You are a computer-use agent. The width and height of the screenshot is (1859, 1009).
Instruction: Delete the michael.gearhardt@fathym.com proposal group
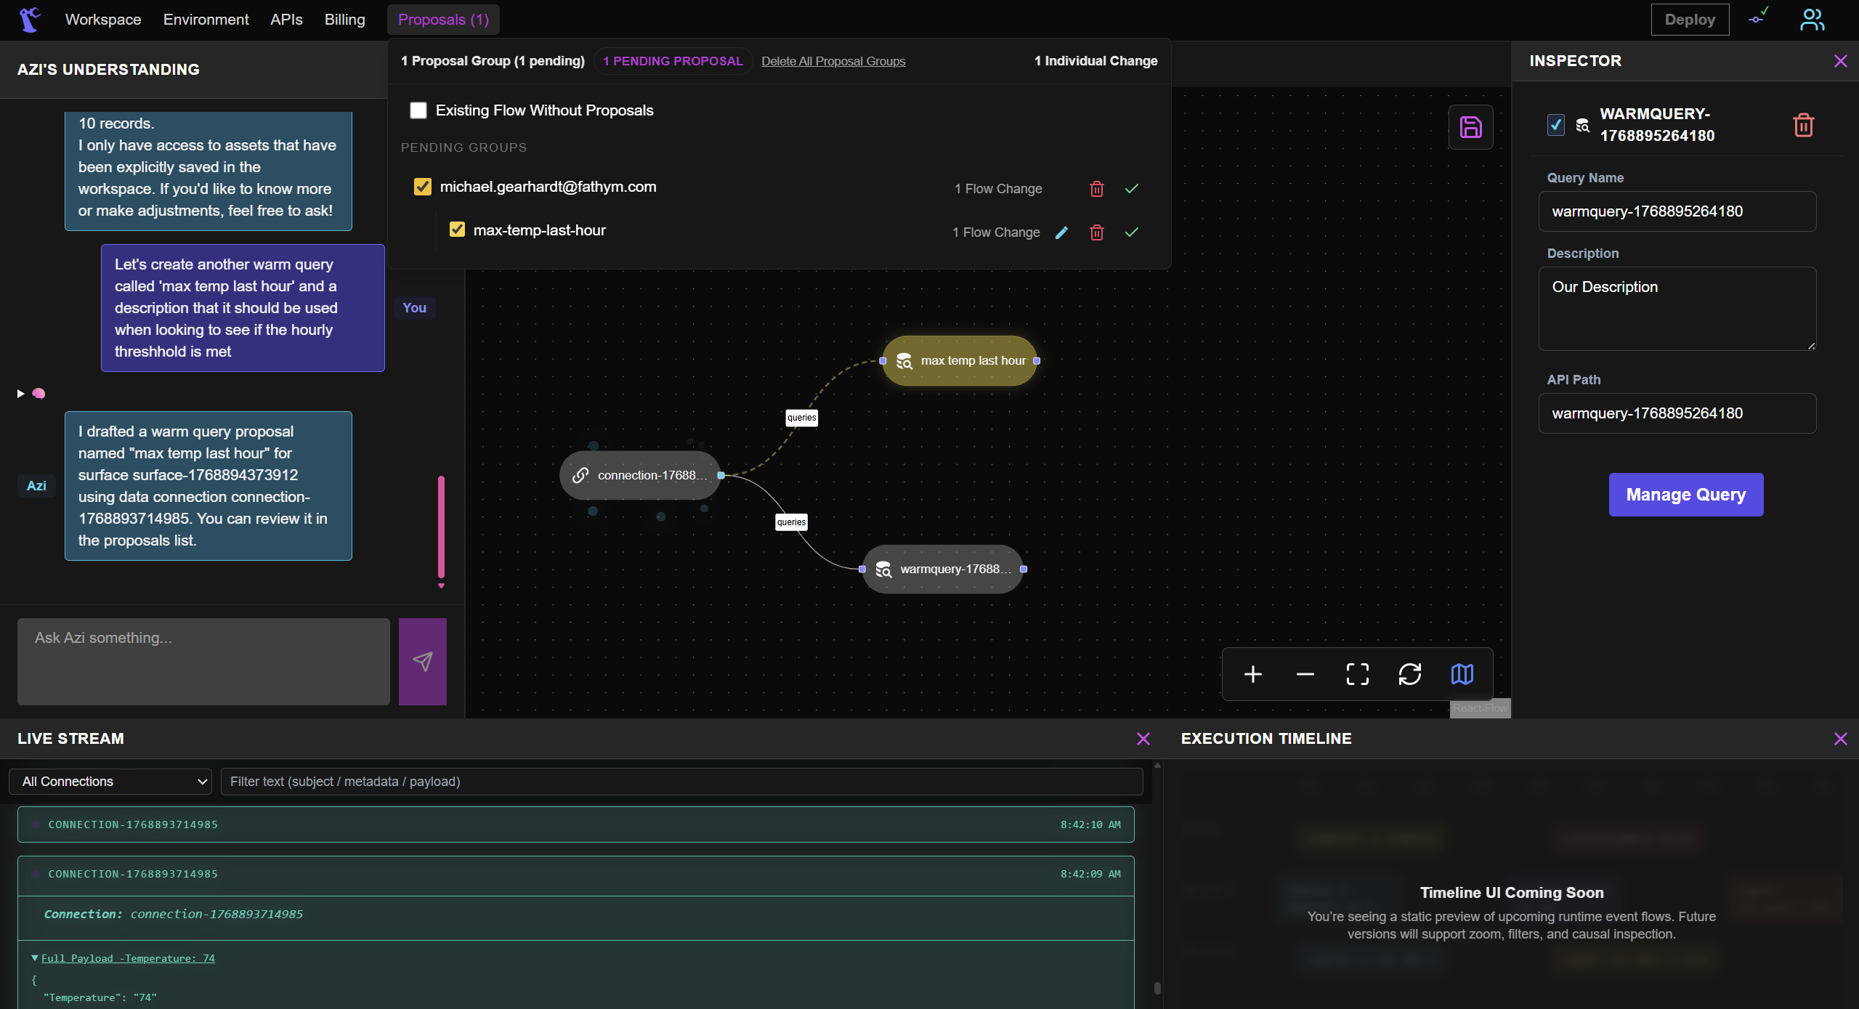(x=1097, y=189)
